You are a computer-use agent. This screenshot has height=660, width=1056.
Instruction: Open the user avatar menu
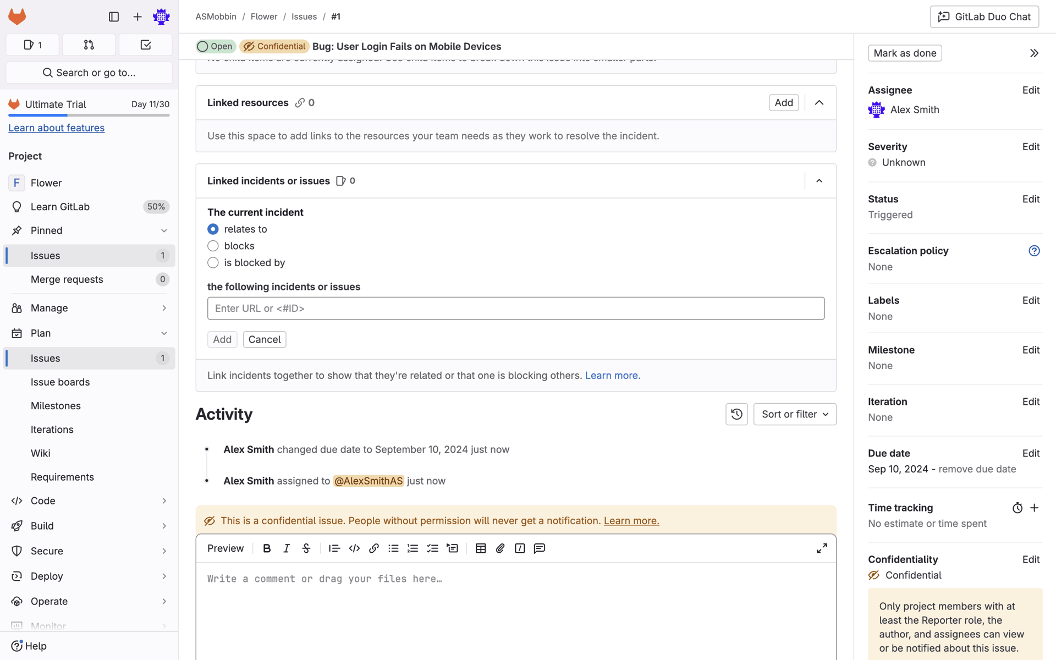[x=161, y=16]
